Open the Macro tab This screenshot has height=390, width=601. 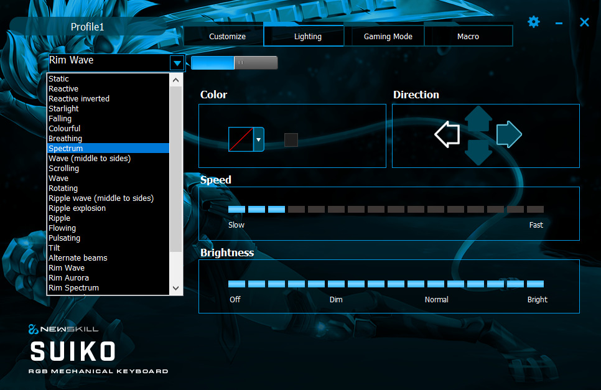pyautogui.click(x=468, y=37)
